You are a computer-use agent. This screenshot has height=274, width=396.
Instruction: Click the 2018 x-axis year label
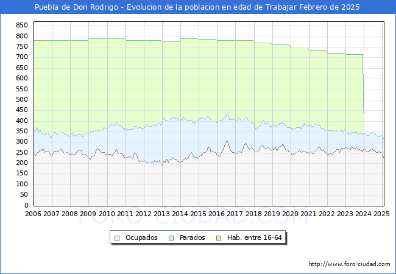pyautogui.click(x=253, y=214)
